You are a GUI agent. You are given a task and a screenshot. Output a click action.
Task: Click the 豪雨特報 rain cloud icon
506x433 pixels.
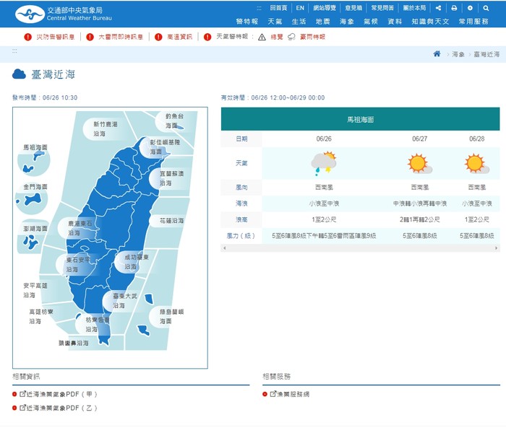(x=291, y=37)
